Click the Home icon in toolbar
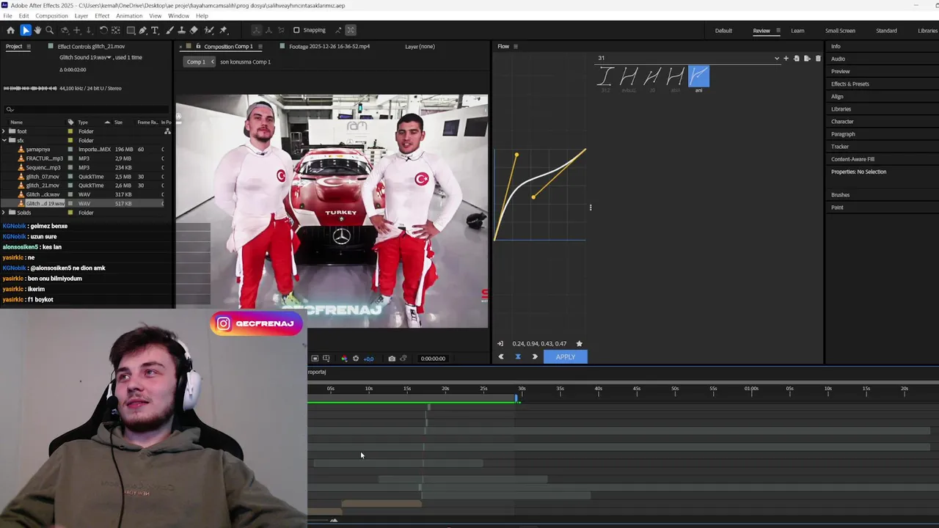Viewport: 939px width, 528px height. [x=10, y=30]
